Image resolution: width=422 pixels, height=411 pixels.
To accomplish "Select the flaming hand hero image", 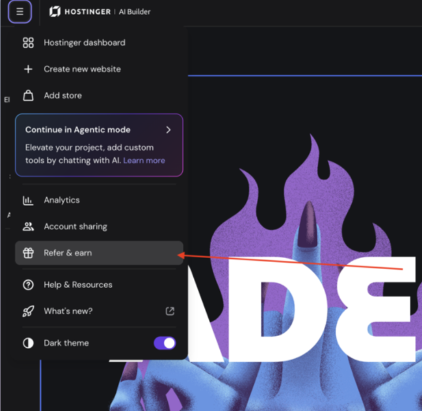I will [x=305, y=269].
